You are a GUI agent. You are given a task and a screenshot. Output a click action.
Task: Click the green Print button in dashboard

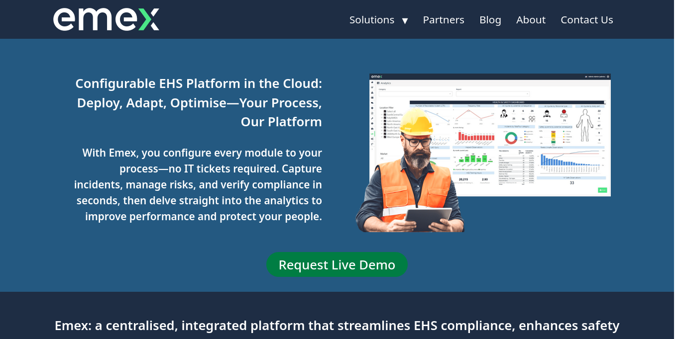click(x=602, y=190)
